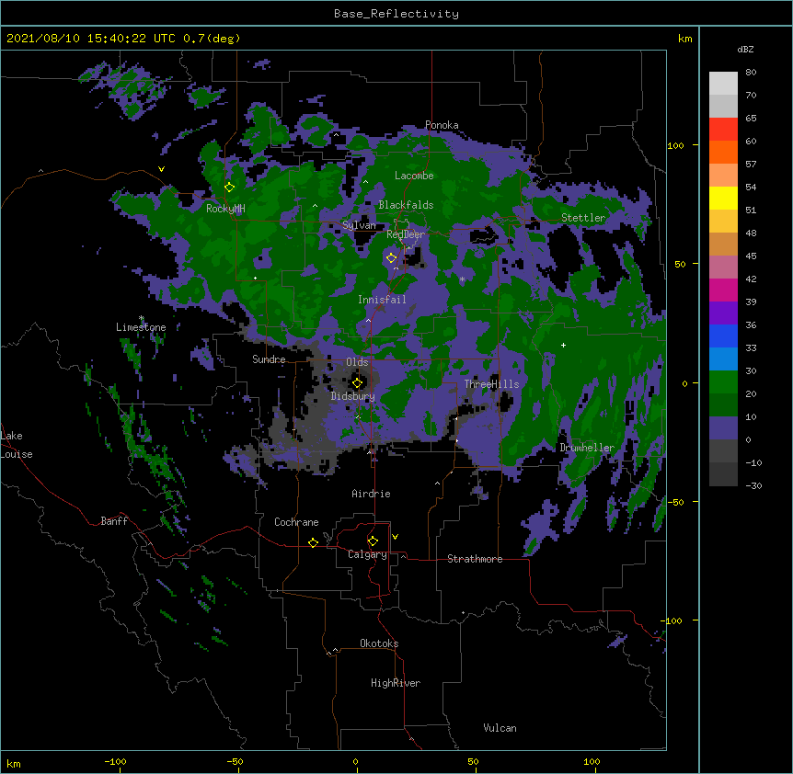Click the yellow V marker right of Calgary

(395, 537)
